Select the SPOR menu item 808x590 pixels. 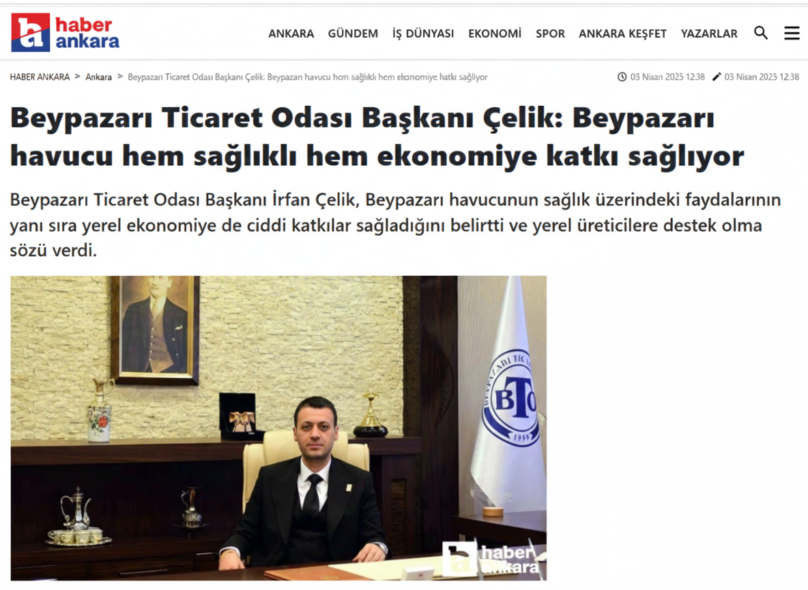pyautogui.click(x=550, y=33)
